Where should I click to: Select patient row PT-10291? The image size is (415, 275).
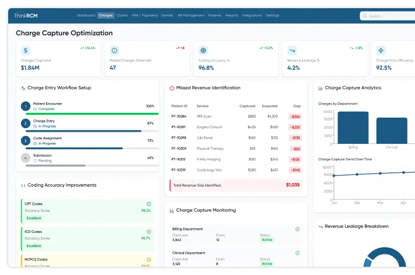[x=236, y=127]
